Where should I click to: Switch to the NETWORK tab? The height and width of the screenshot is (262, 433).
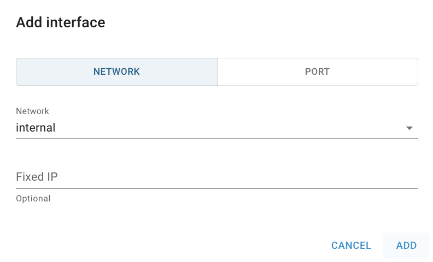116,72
